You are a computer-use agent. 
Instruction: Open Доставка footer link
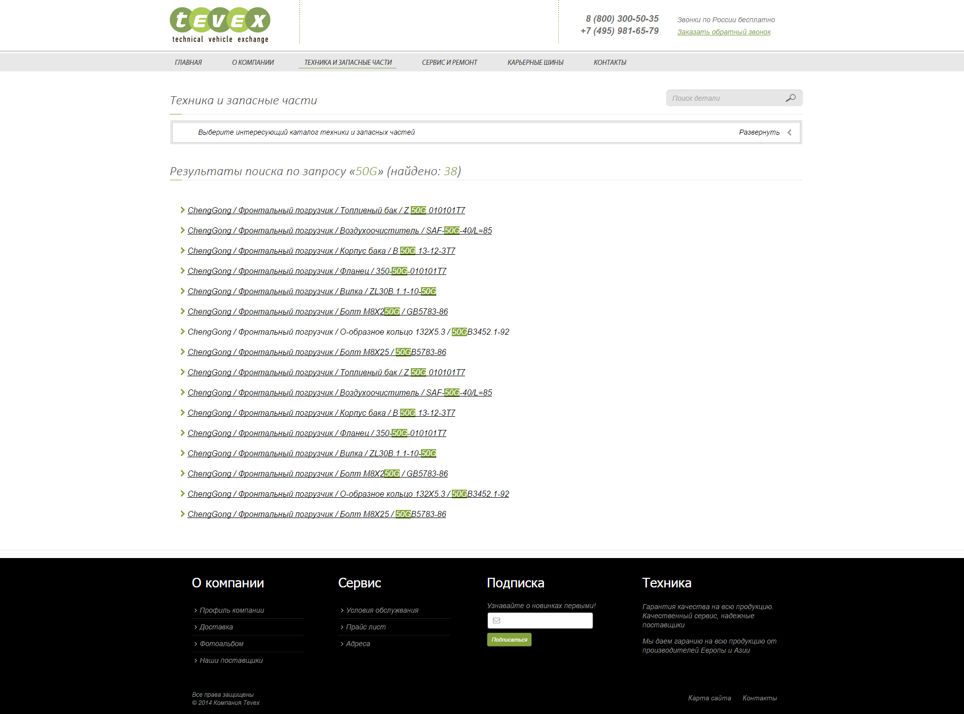coord(216,627)
